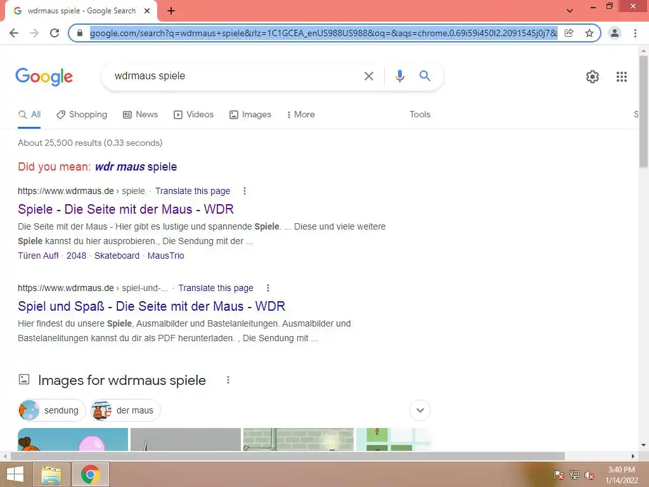The width and height of the screenshot is (649, 487).
Task: Click the Chrome taskbar icon
Action: tap(91, 474)
